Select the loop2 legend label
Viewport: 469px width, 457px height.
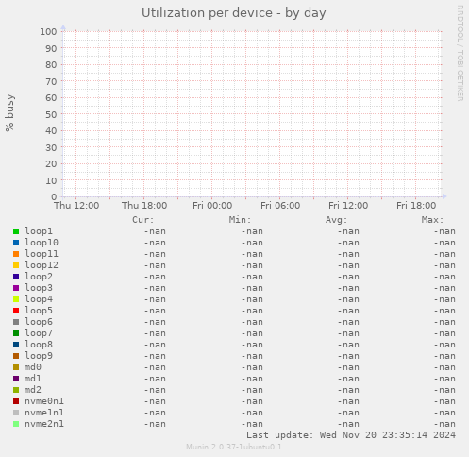click(39, 277)
